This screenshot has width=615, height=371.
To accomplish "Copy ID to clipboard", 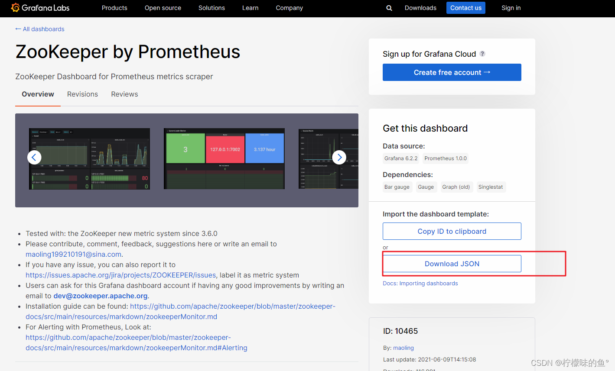I will [x=452, y=231].
